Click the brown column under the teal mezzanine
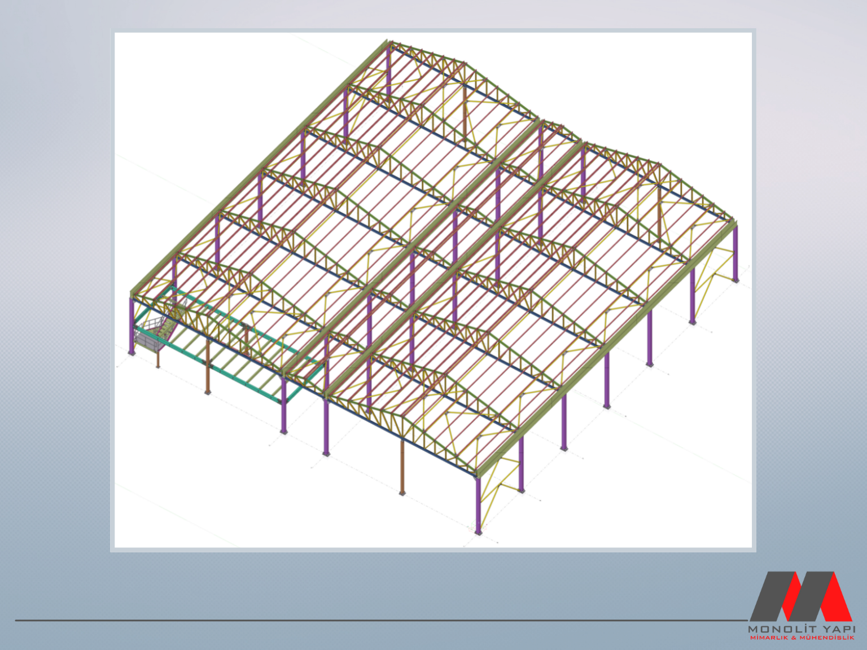Image resolution: width=867 pixels, height=650 pixels. pyautogui.click(x=208, y=367)
